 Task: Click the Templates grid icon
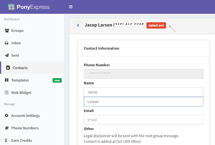click(7, 80)
